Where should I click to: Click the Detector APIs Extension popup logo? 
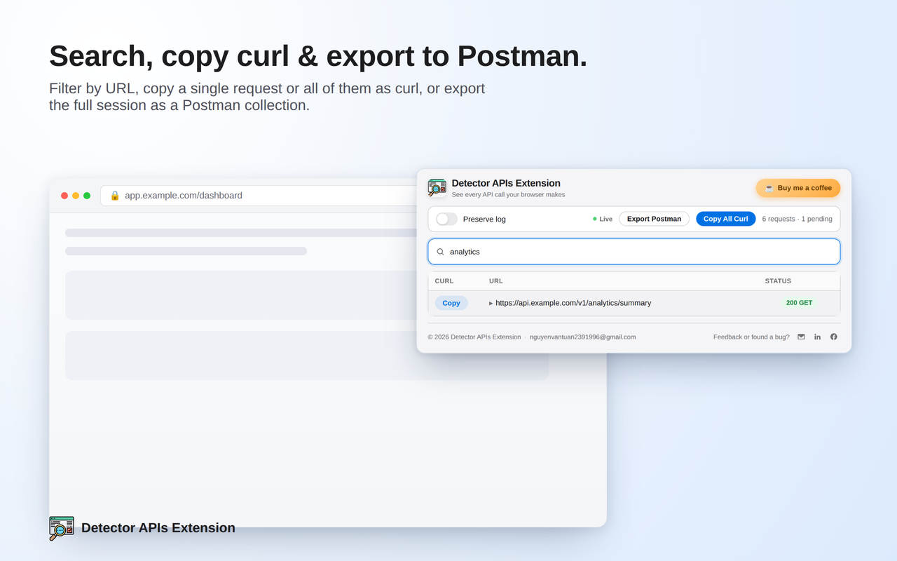tap(437, 188)
